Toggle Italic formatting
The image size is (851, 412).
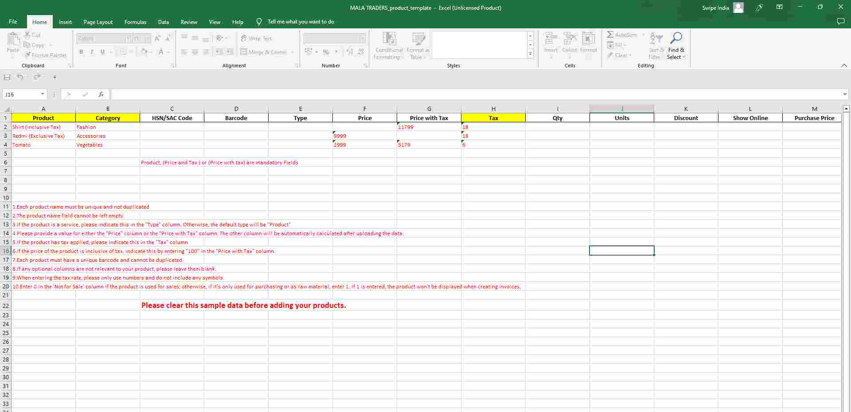(x=92, y=52)
